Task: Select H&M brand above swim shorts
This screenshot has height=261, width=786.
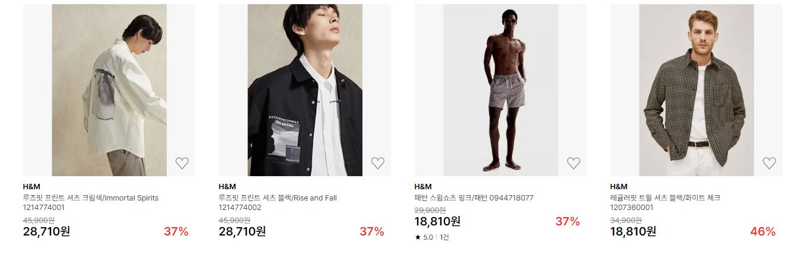Action: click(x=423, y=187)
